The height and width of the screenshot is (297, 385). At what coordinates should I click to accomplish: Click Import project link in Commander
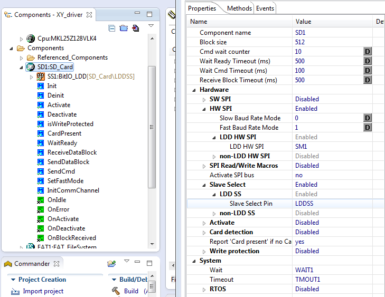[43, 291]
